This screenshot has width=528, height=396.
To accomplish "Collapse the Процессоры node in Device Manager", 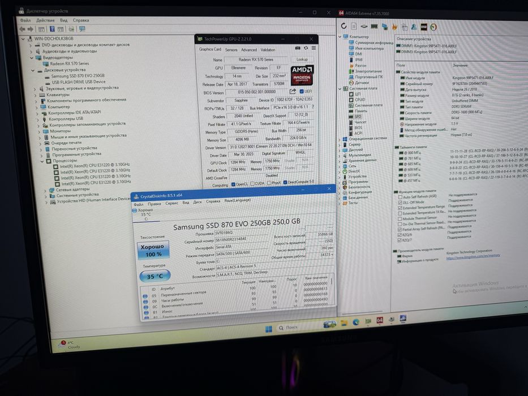I will click(42, 161).
